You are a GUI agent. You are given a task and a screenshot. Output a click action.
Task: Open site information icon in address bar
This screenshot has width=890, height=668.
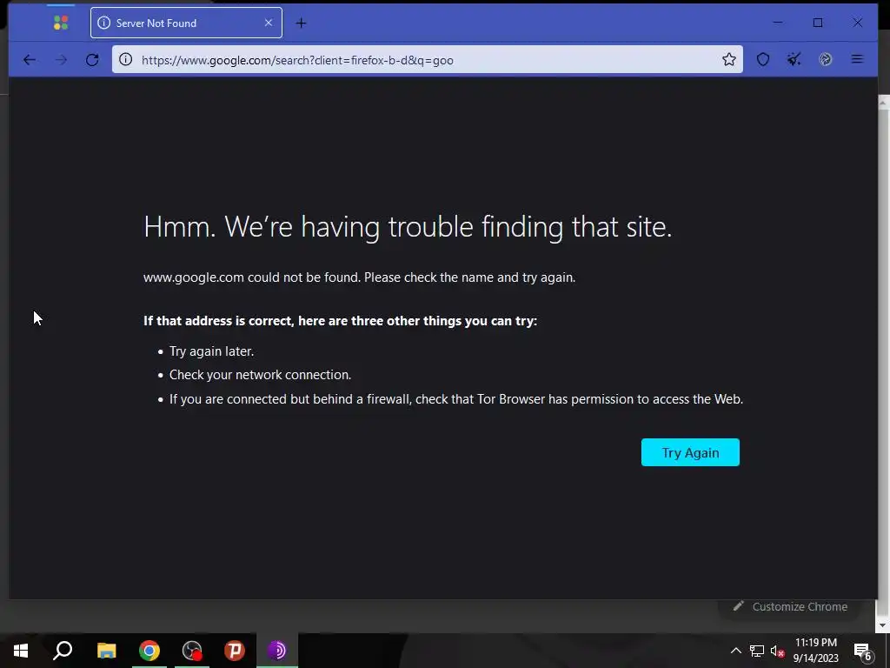coord(126,60)
